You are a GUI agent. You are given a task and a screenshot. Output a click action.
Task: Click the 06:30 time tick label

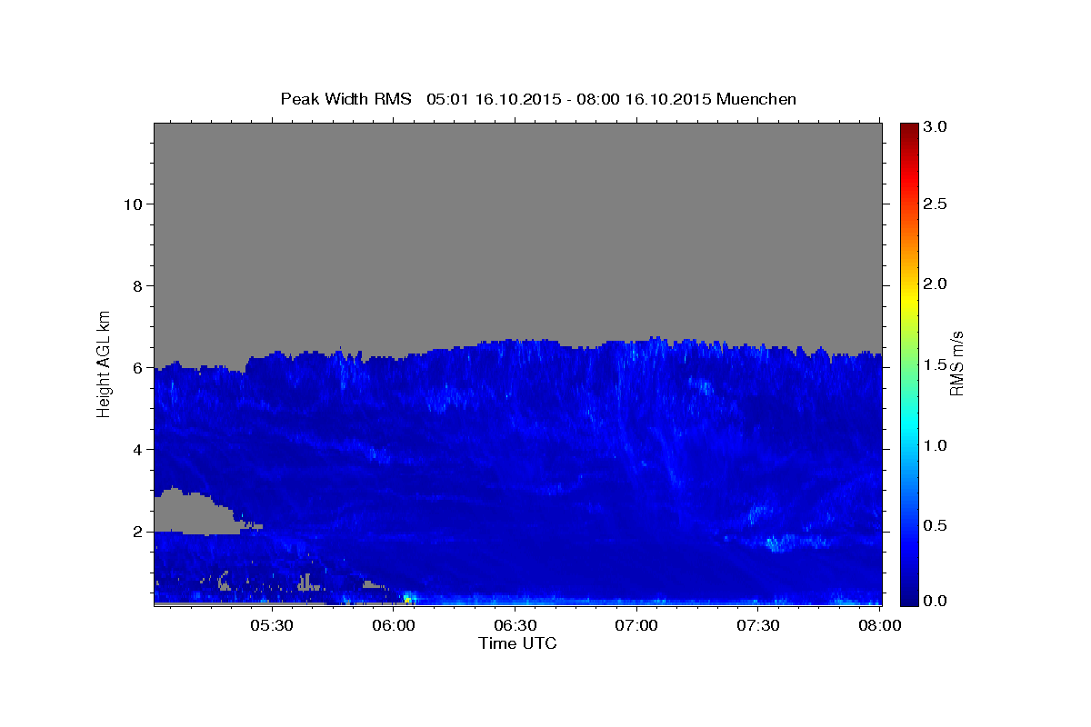pyautogui.click(x=515, y=625)
